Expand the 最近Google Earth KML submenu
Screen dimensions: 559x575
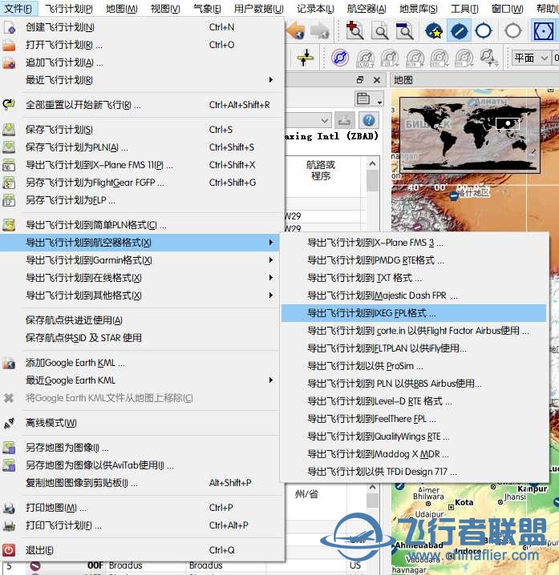[x=140, y=380]
